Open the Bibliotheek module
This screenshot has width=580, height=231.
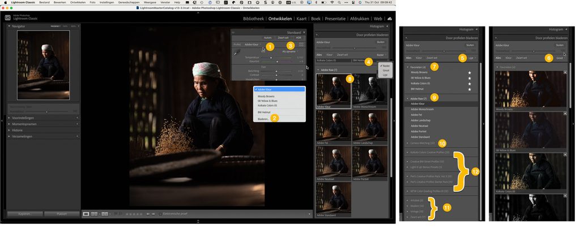253,19
